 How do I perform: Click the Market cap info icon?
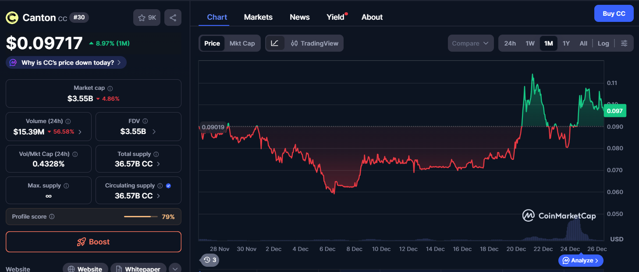[110, 88]
